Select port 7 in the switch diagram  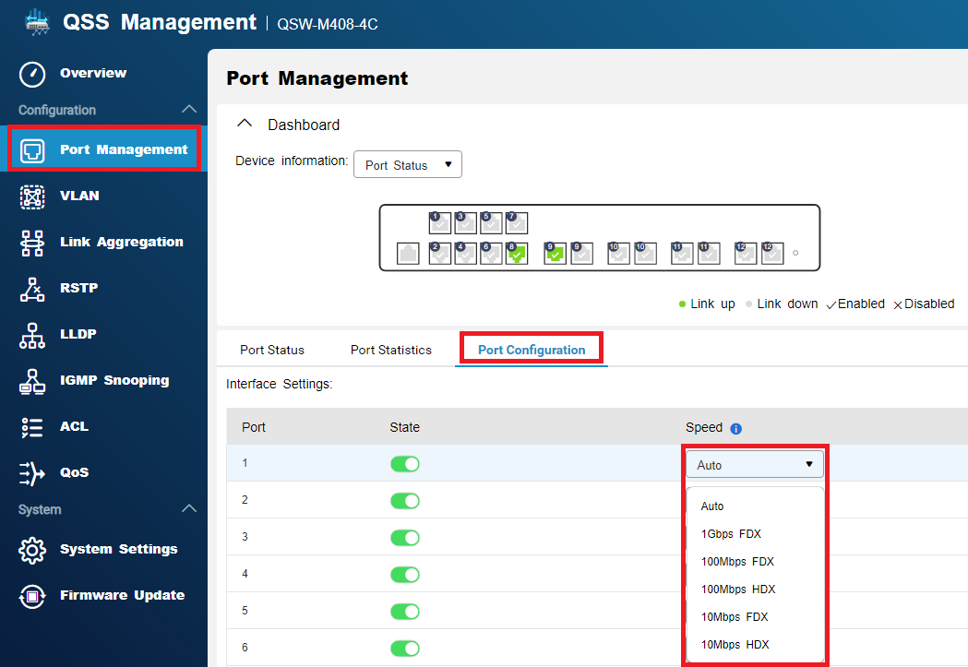tap(517, 222)
